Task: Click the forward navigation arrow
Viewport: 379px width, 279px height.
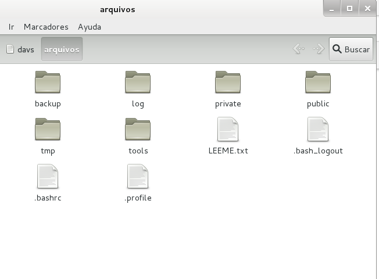Action: click(318, 49)
